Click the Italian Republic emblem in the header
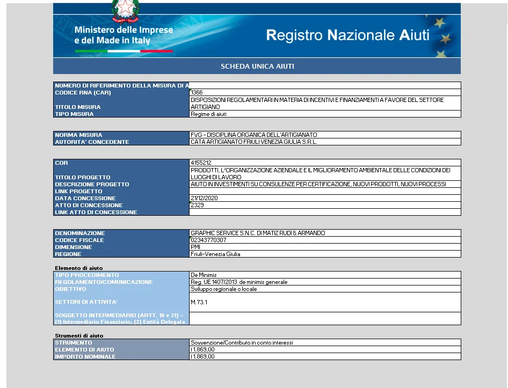The width and height of the screenshot is (508, 388). point(125,11)
